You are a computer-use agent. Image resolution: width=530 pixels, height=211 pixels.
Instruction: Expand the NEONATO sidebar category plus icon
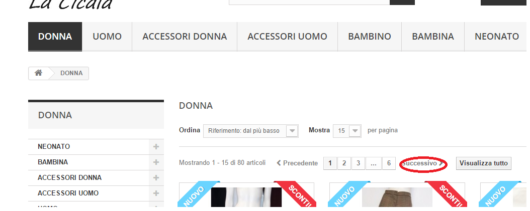point(156,147)
